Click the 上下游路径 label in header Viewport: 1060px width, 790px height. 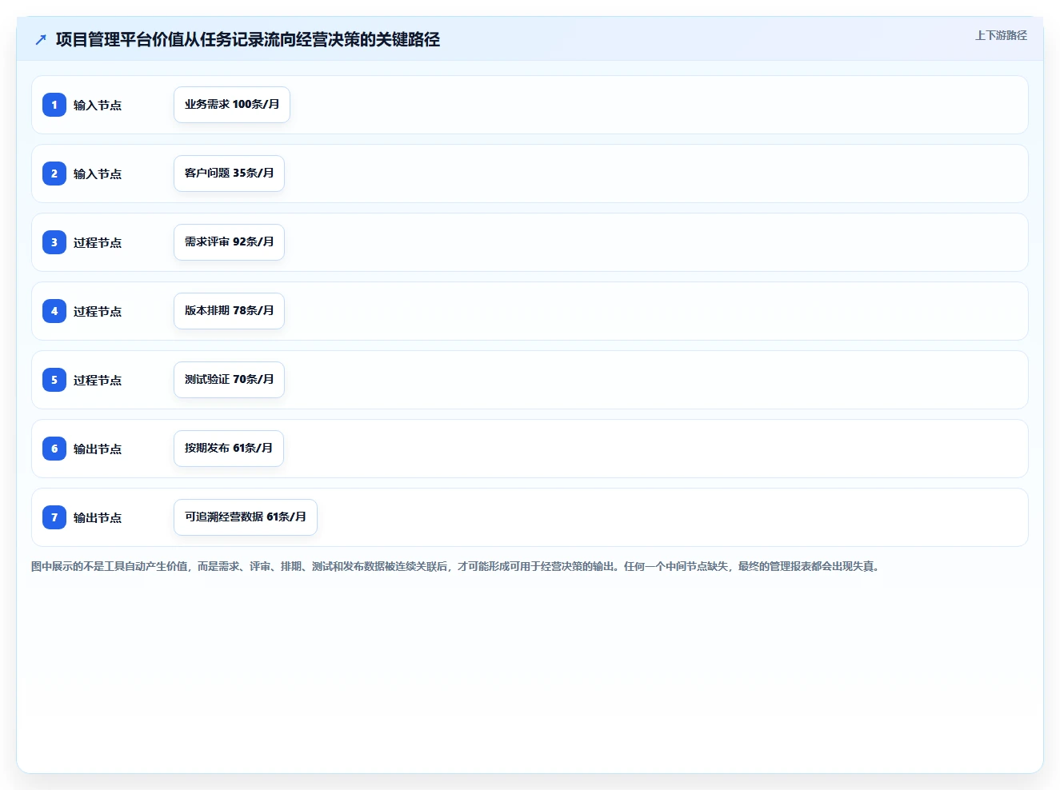[1001, 35]
